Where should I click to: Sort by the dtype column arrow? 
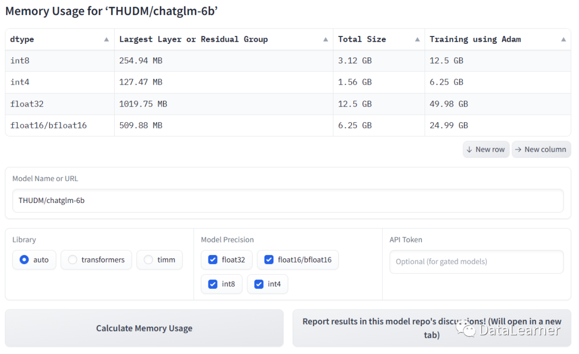point(106,40)
